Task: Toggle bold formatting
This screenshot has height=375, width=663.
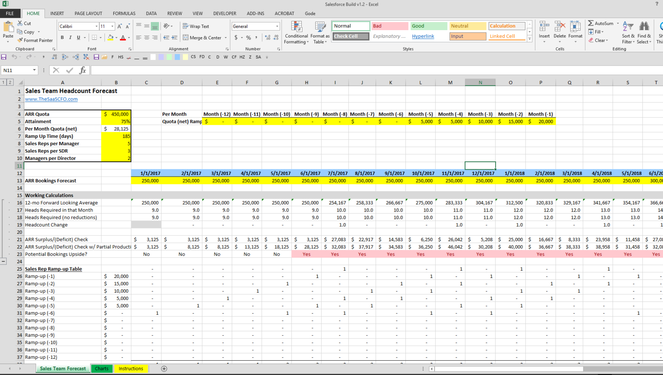Action: 62,37
